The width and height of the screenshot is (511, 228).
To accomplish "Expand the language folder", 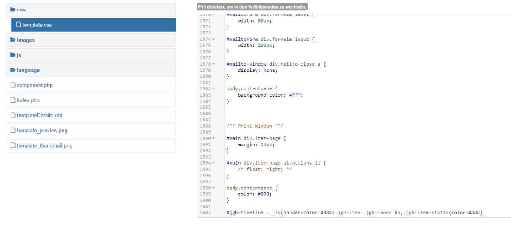I will click(28, 70).
